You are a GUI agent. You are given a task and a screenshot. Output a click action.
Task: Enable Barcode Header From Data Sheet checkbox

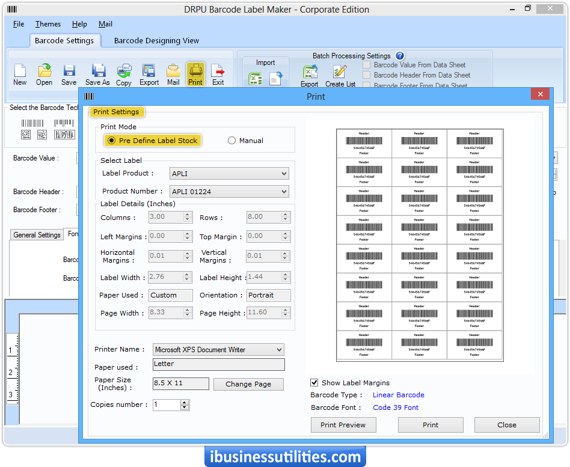tap(366, 75)
